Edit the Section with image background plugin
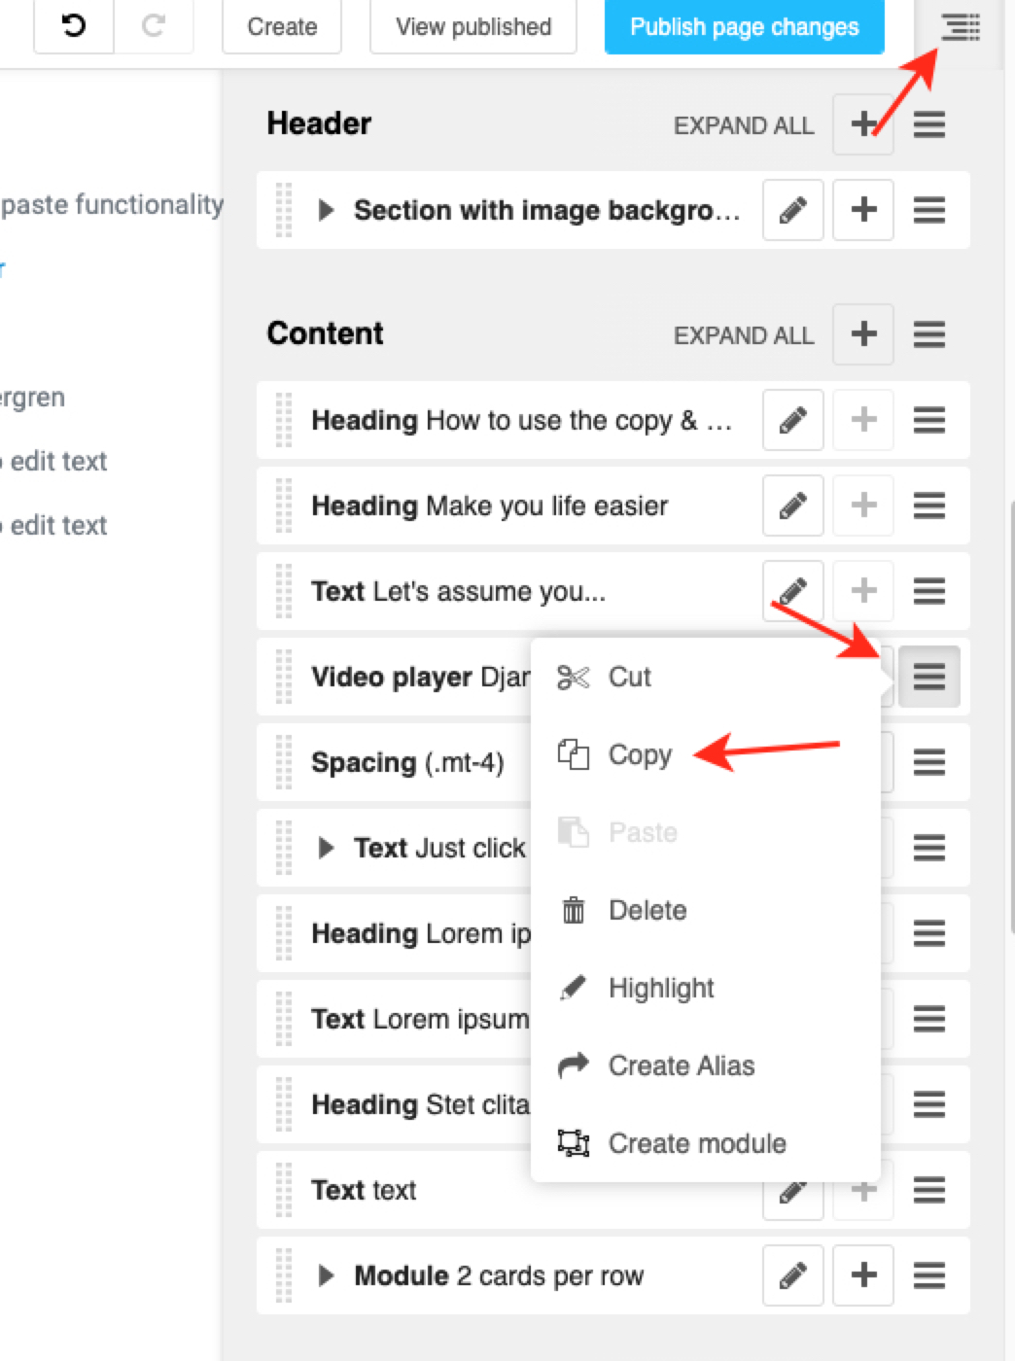Screen dimensions: 1015x1361 tap(792, 210)
